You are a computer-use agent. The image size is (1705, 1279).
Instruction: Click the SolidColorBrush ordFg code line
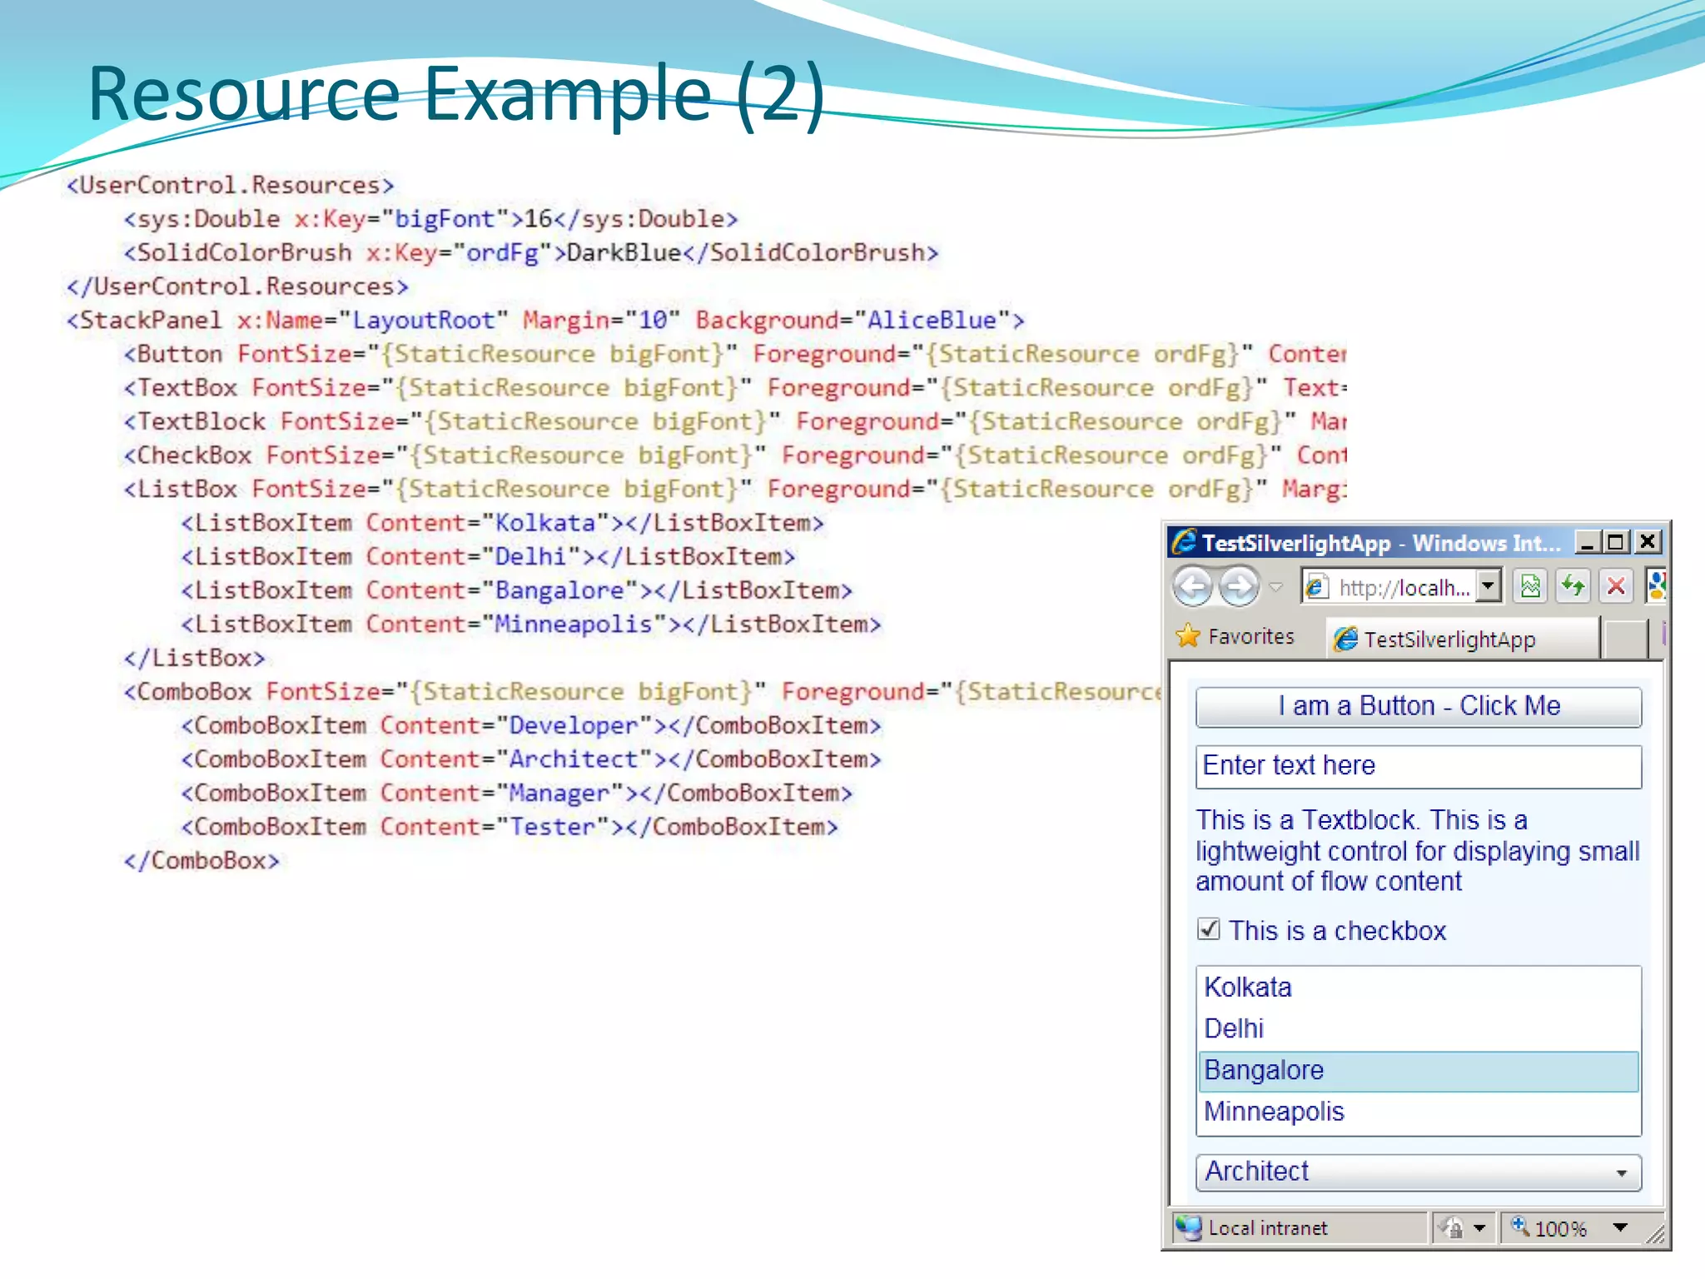coord(531,252)
